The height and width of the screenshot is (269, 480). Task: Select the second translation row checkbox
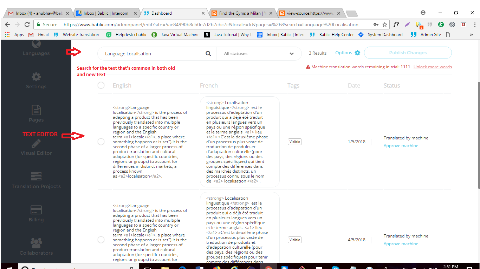tap(101, 240)
